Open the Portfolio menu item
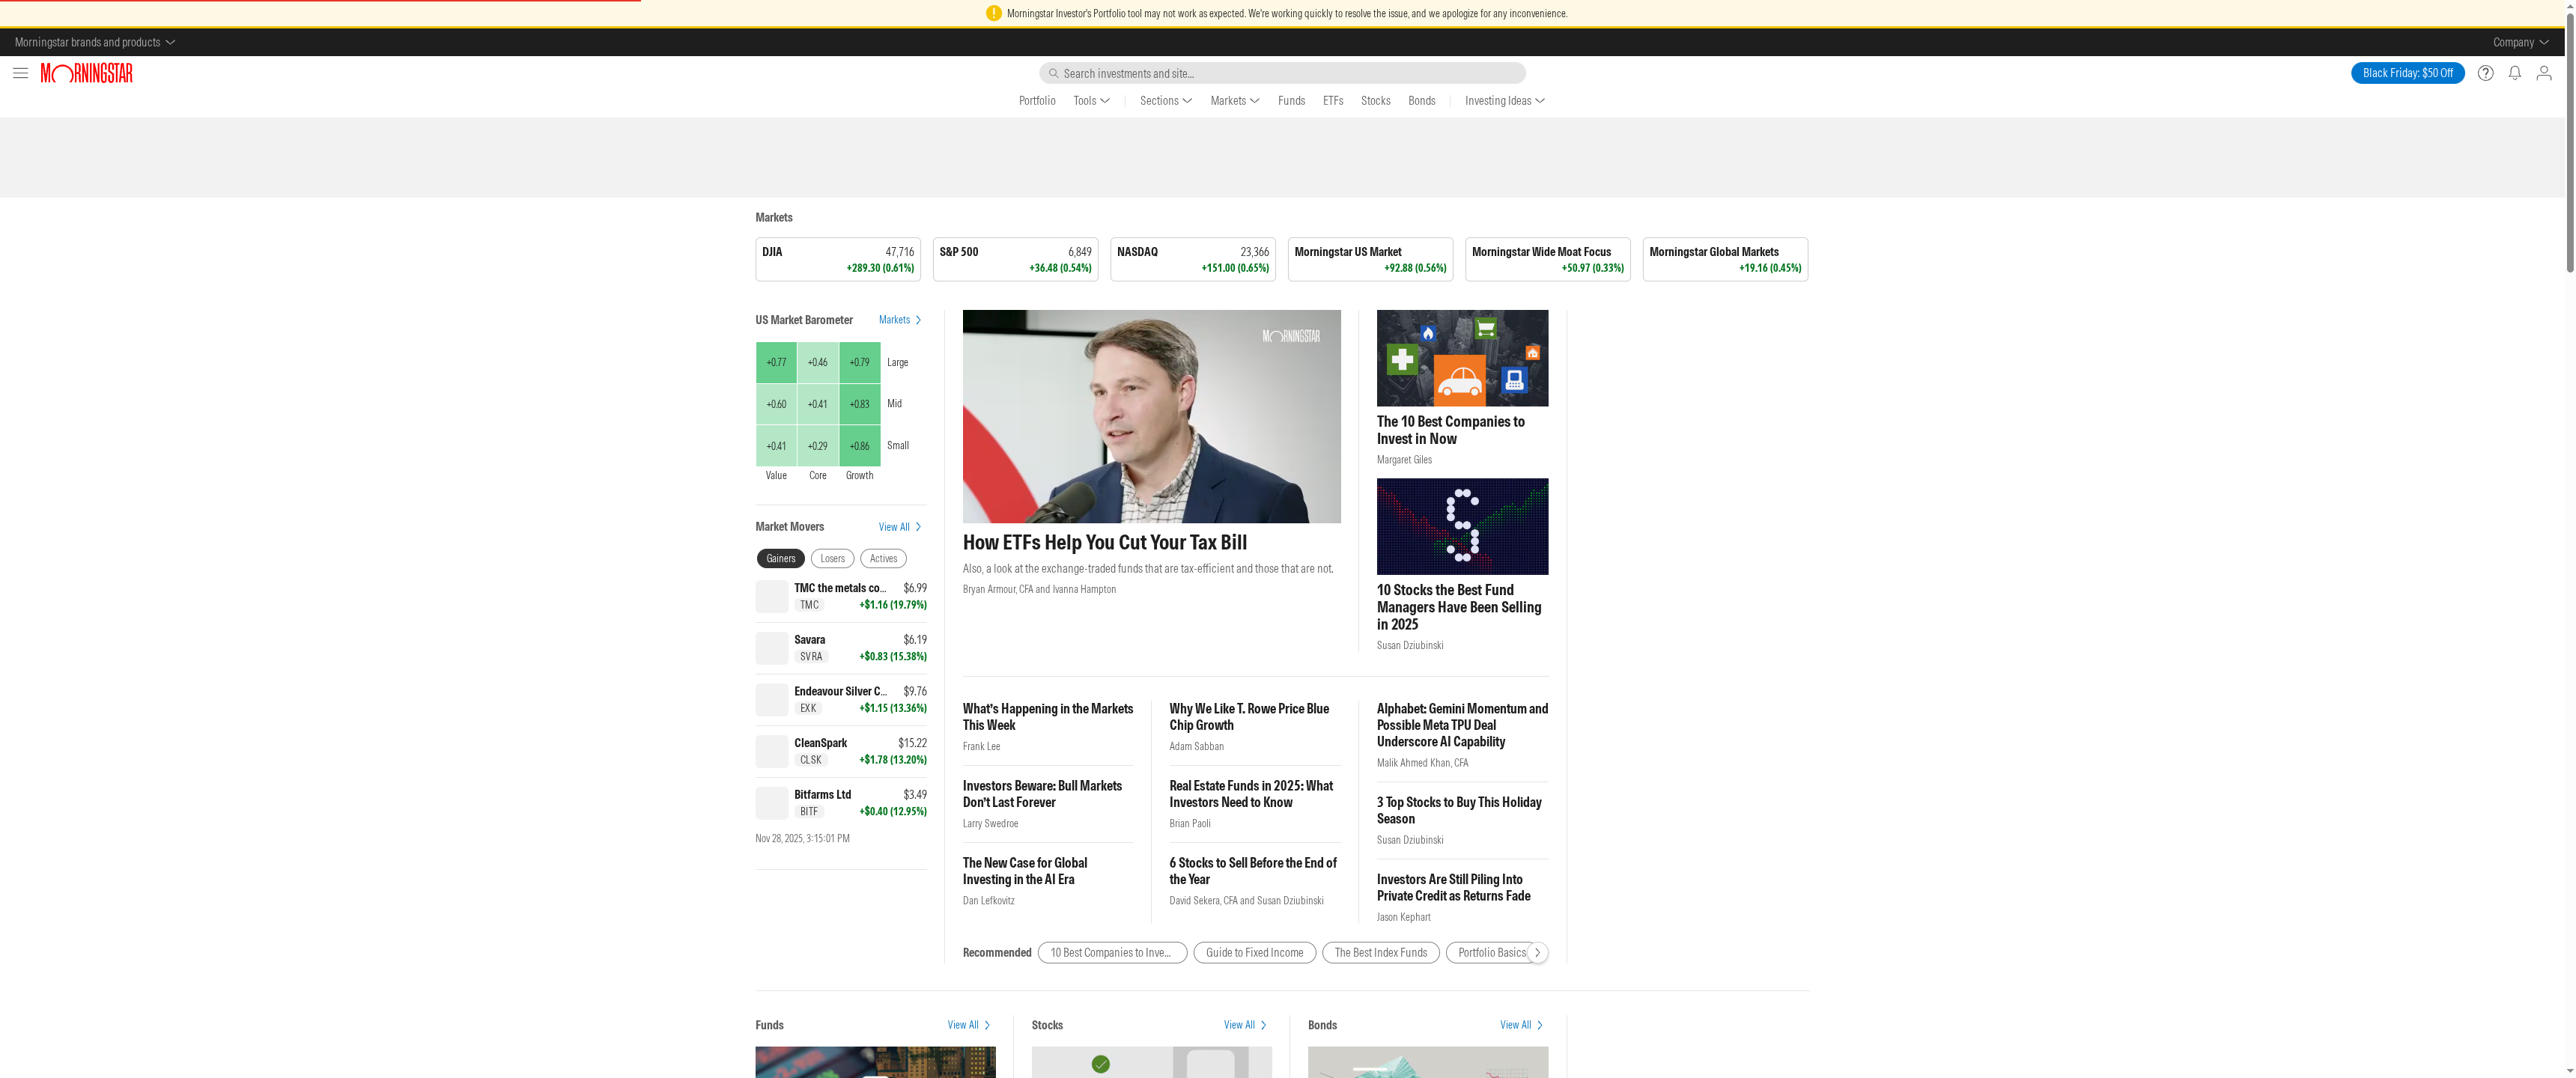This screenshot has height=1078, width=2576. (1036, 100)
